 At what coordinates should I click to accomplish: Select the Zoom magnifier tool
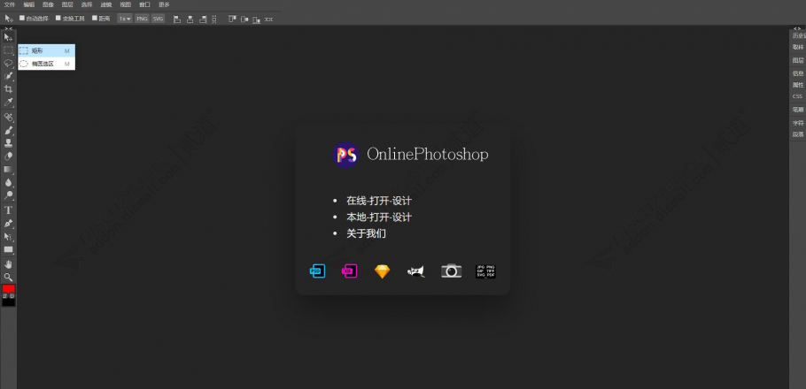(x=9, y=277)
